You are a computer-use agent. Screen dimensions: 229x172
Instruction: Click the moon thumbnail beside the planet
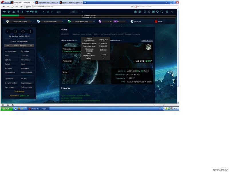point(148,47)
